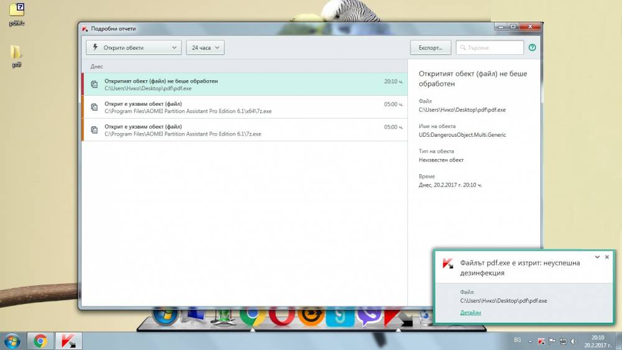Launch Opera from the dock
This screenshot has height=350, width=622.
282,316
